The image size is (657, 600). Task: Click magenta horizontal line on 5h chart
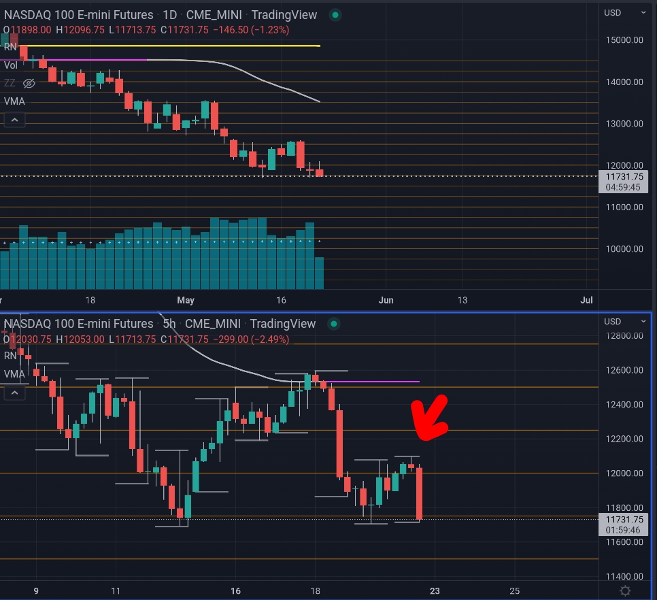coord(373,382)
